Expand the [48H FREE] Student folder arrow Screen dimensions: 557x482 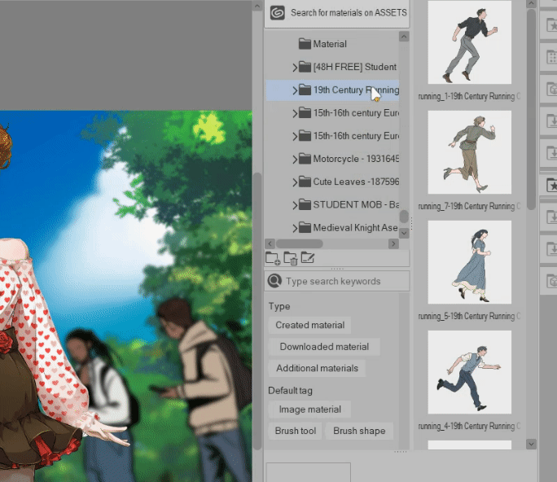(x=295, y=67)
